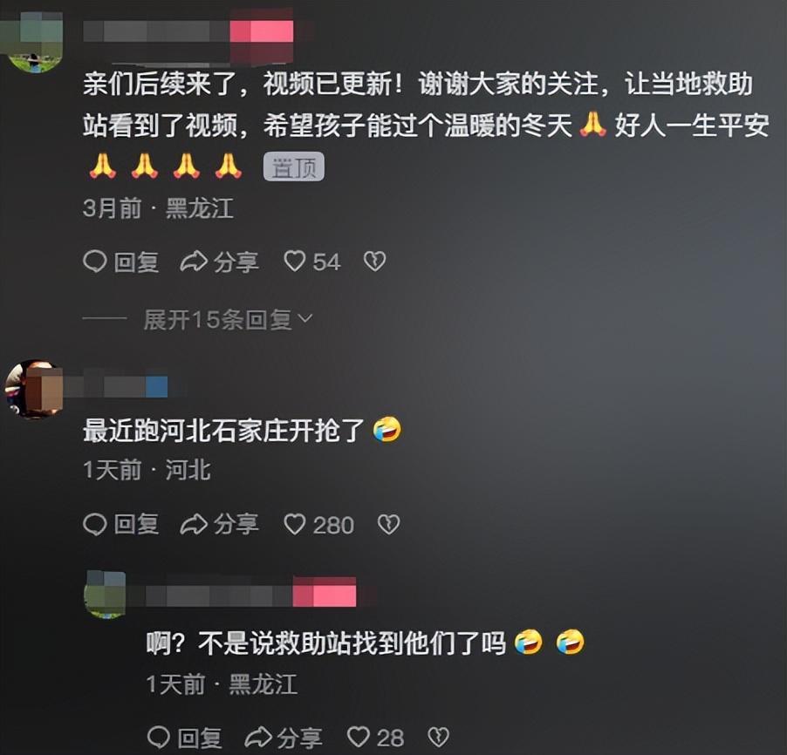Reply to the Hebei Shijiazhuang comment
The image size is (787, 755).
point(121,525)
